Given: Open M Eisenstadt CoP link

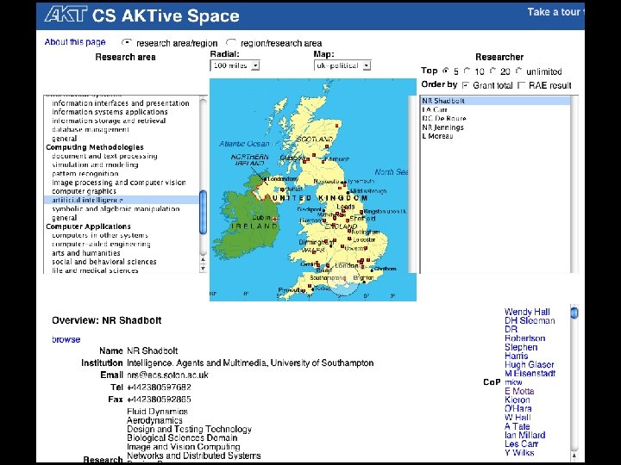Looking at the screenshot, I should pyautogui.click(x=530, y=373).
